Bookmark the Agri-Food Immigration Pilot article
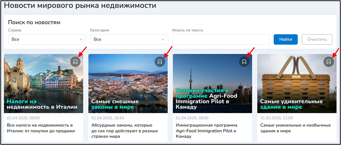 [244, 62]
